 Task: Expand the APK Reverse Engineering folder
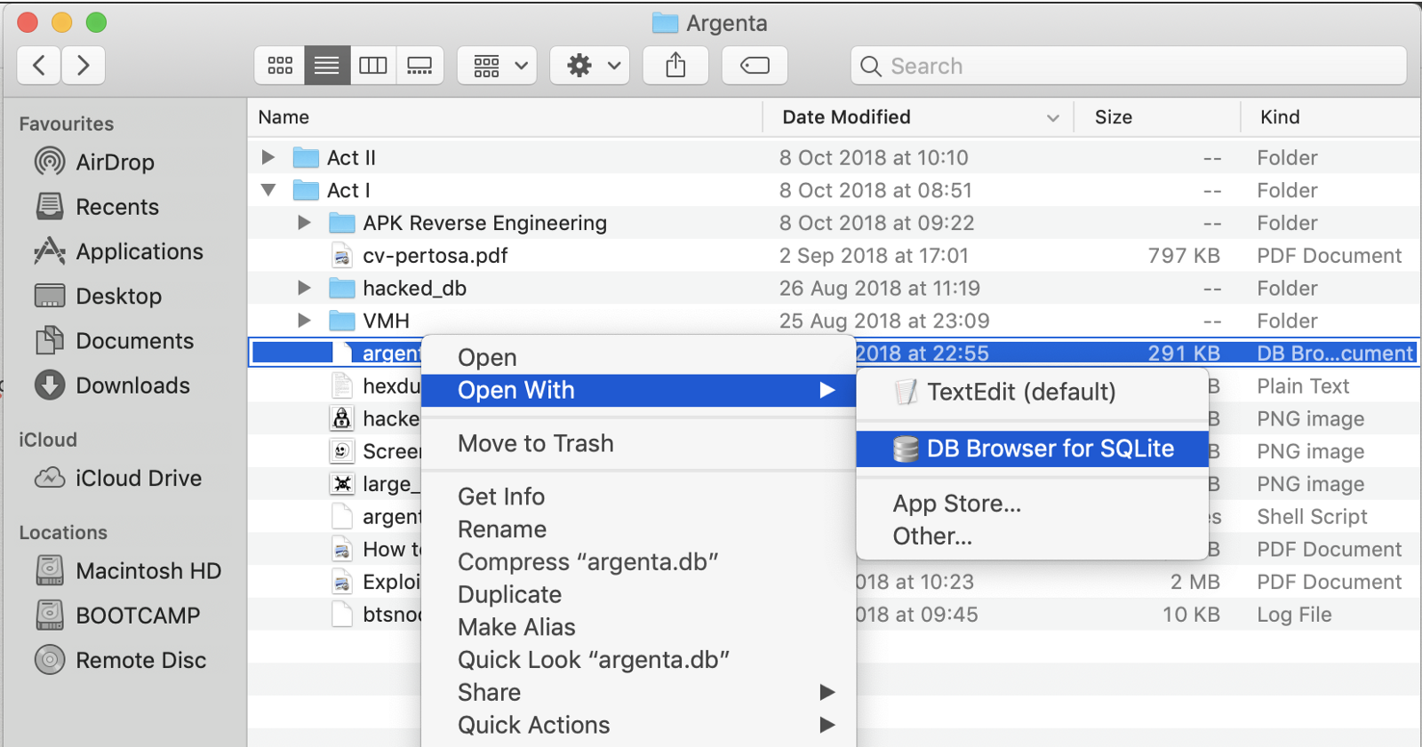pyautogui.click(x=304, y=223)
